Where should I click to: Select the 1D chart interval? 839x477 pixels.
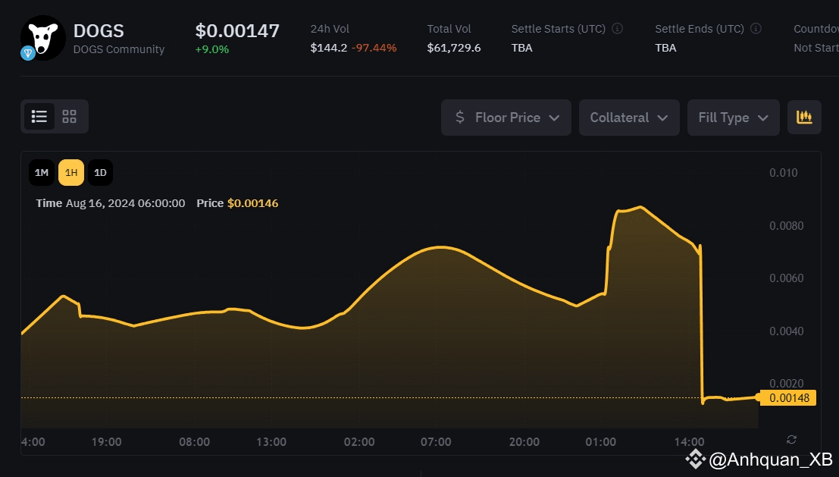pos(100,172)
